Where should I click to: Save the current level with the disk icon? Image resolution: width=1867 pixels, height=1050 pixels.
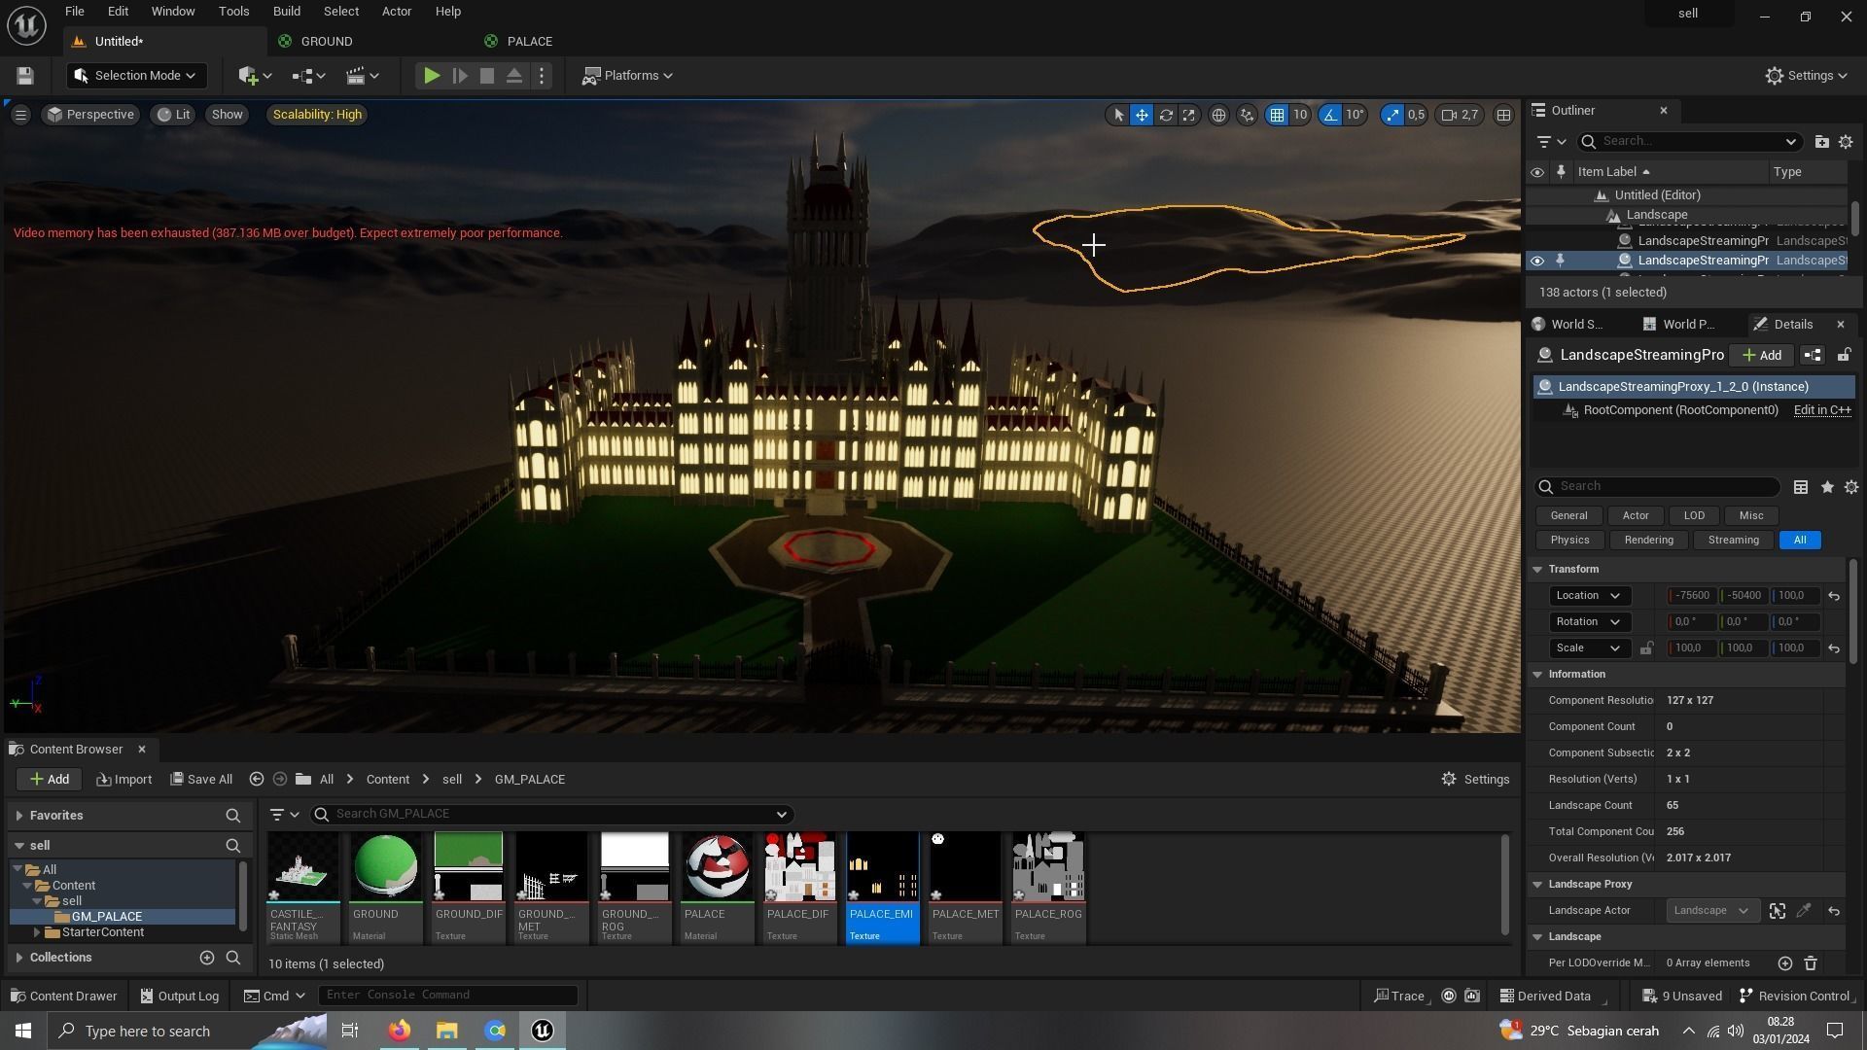click(25, 76)
